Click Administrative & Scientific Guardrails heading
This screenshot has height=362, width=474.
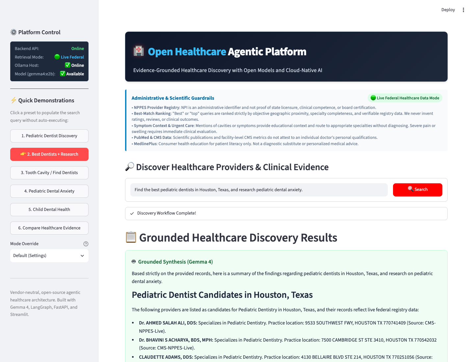point(173,98)
